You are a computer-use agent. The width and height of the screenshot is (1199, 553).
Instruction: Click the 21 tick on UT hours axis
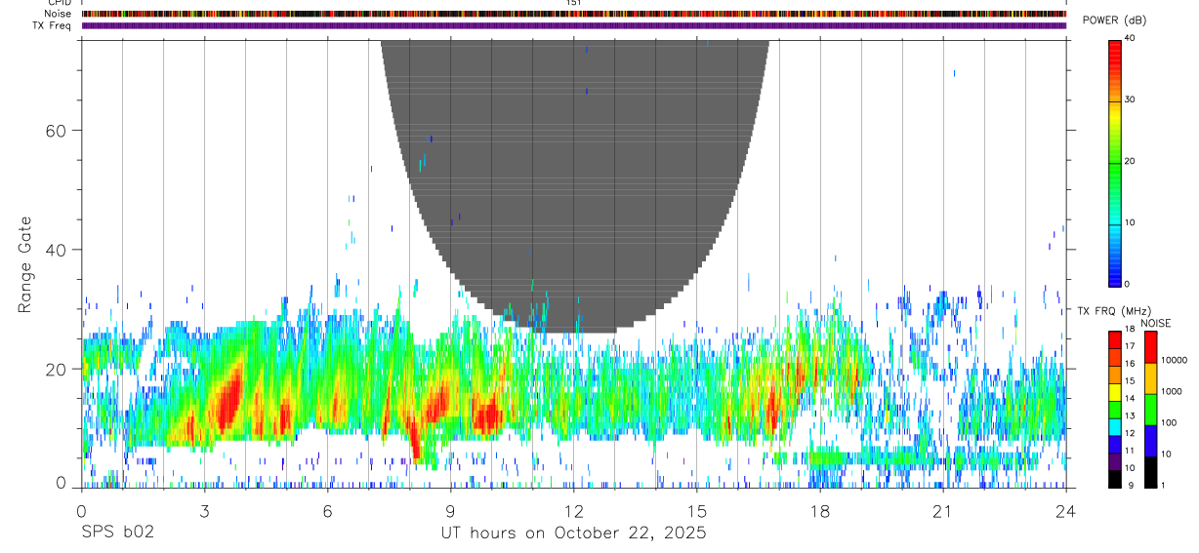[x=942, y=510]
